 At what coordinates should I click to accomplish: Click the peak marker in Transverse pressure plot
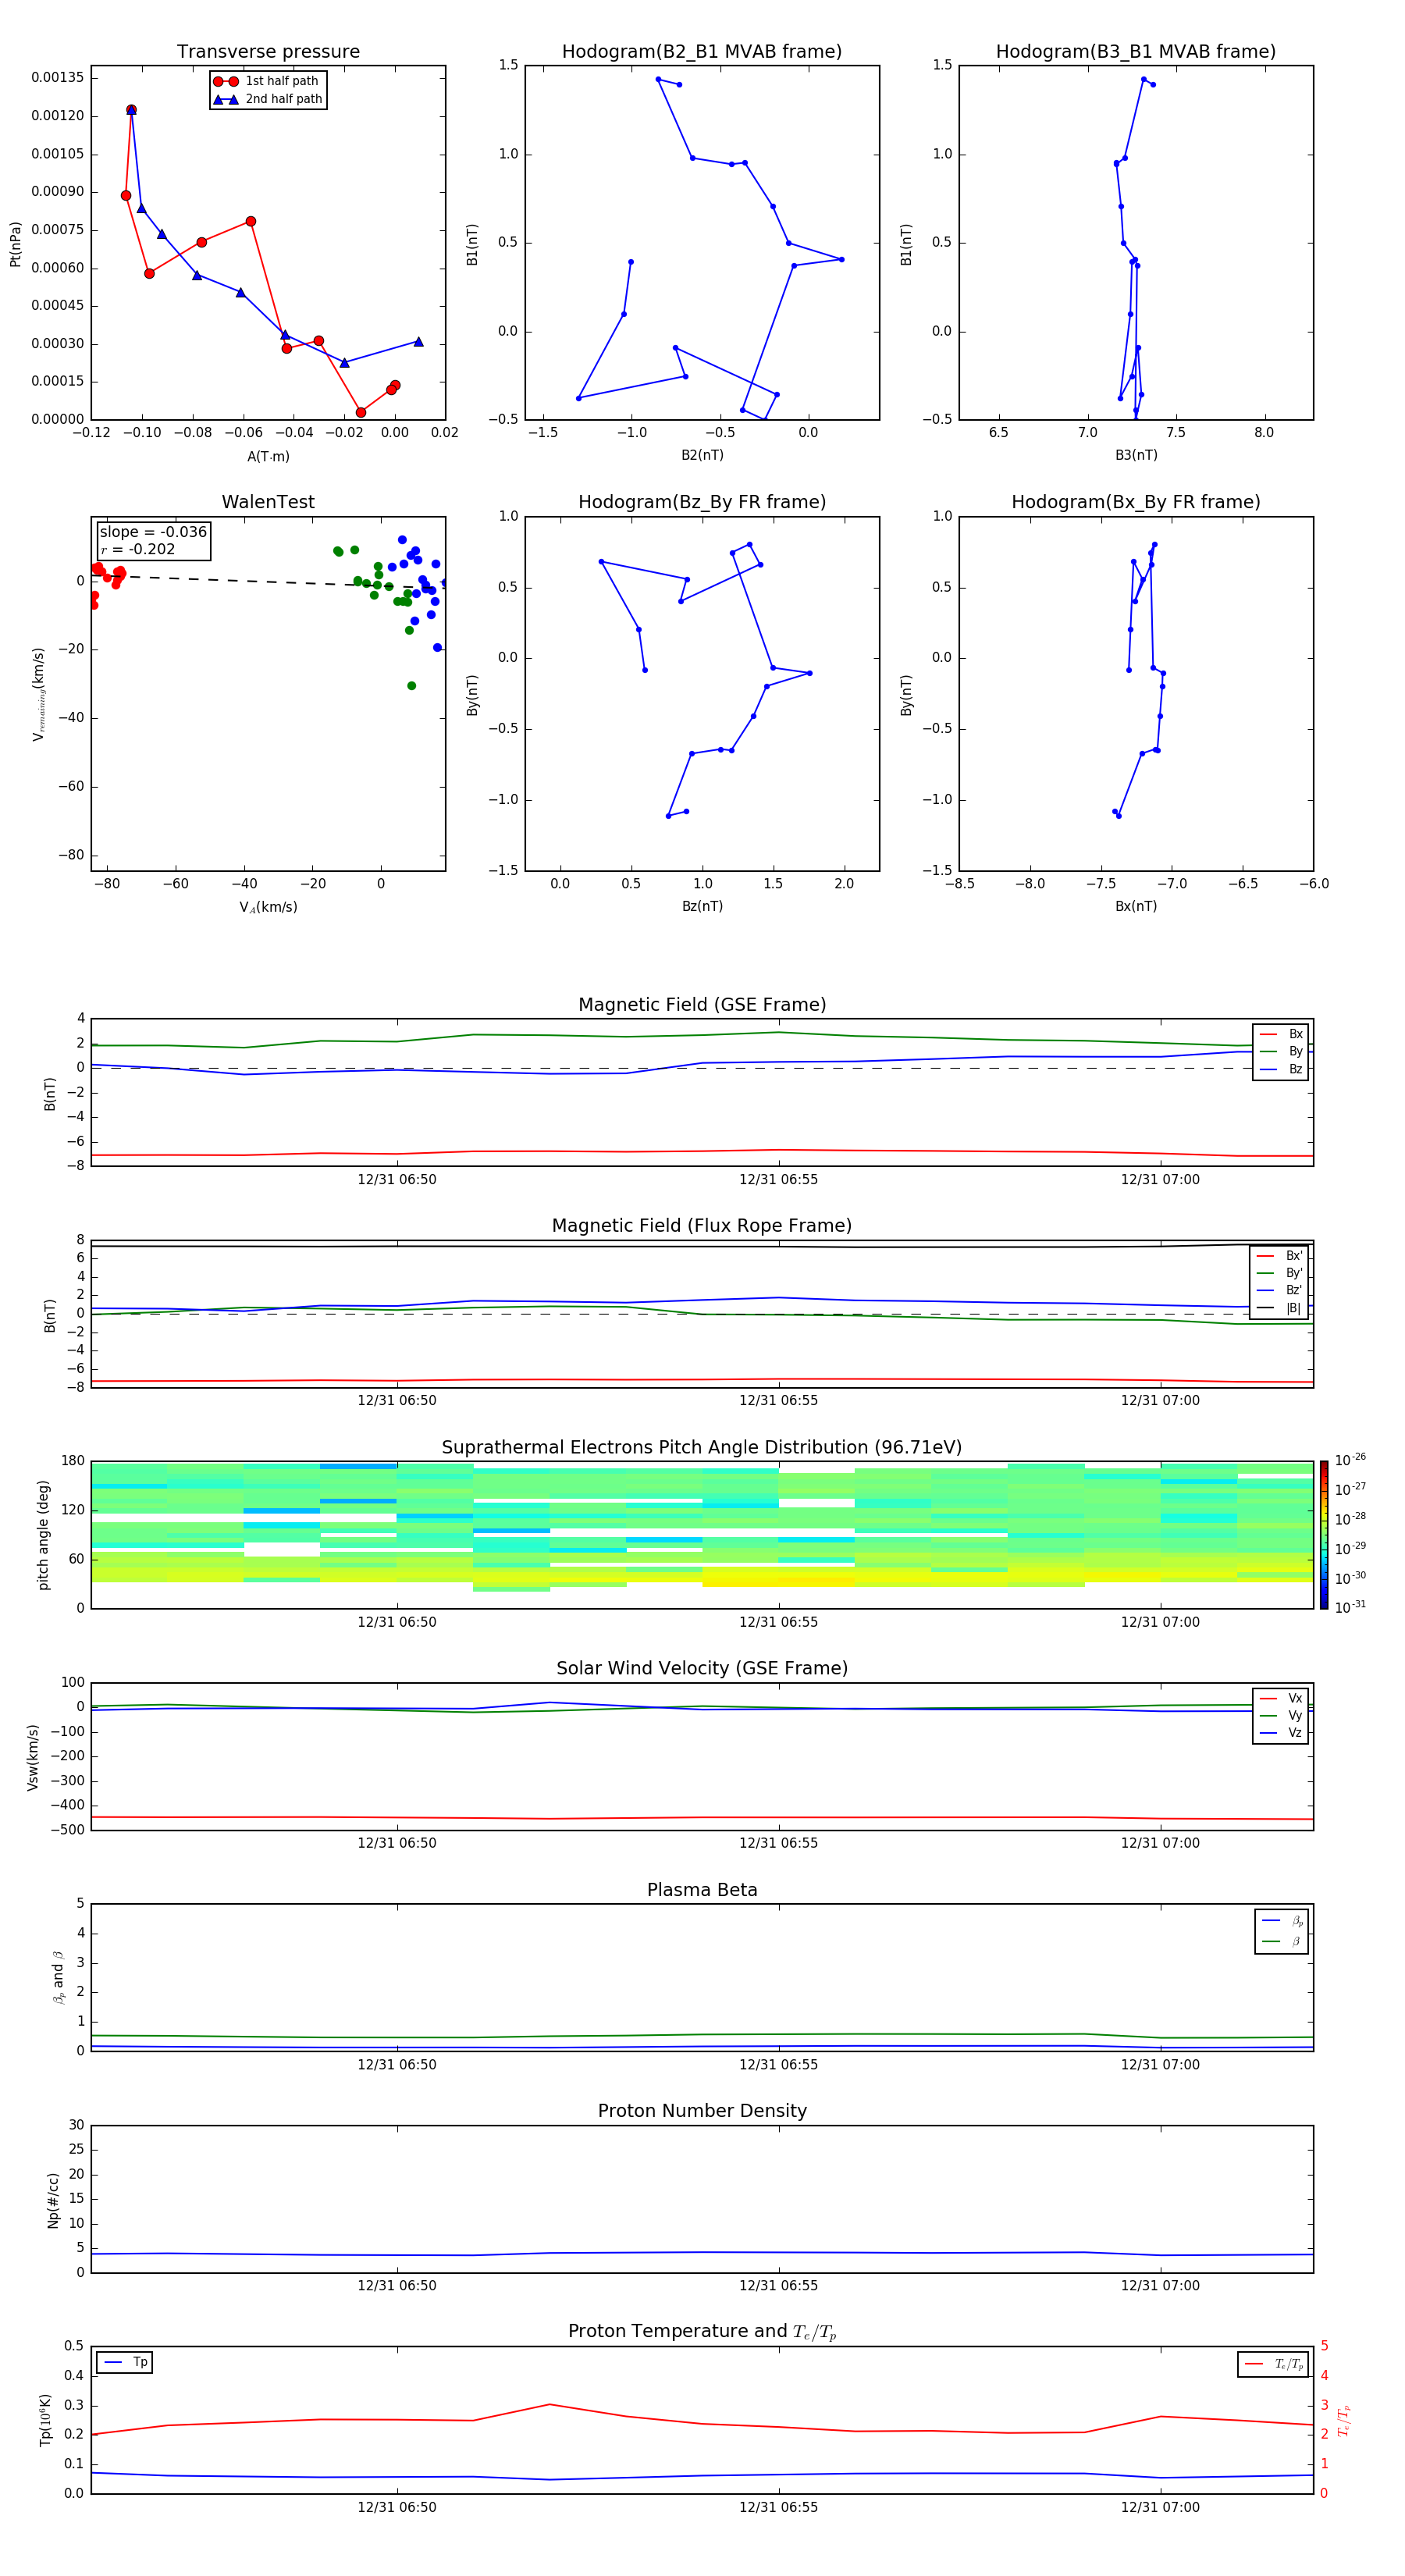coord(131,110)
